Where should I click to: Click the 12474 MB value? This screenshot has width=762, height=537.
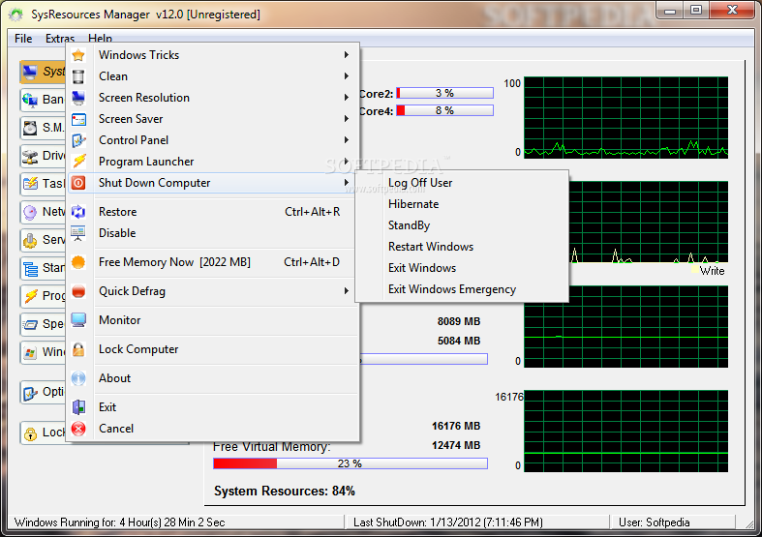(x=456, y=445)
